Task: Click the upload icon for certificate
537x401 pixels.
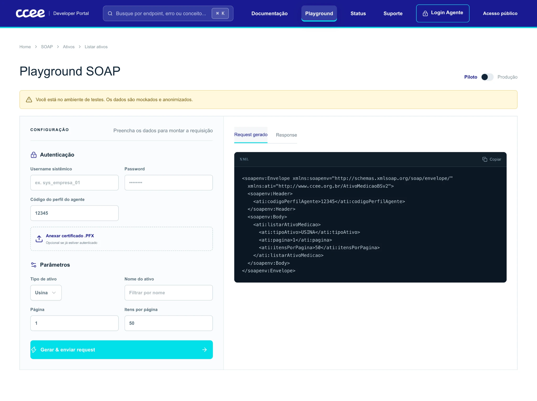Action: 39,239
